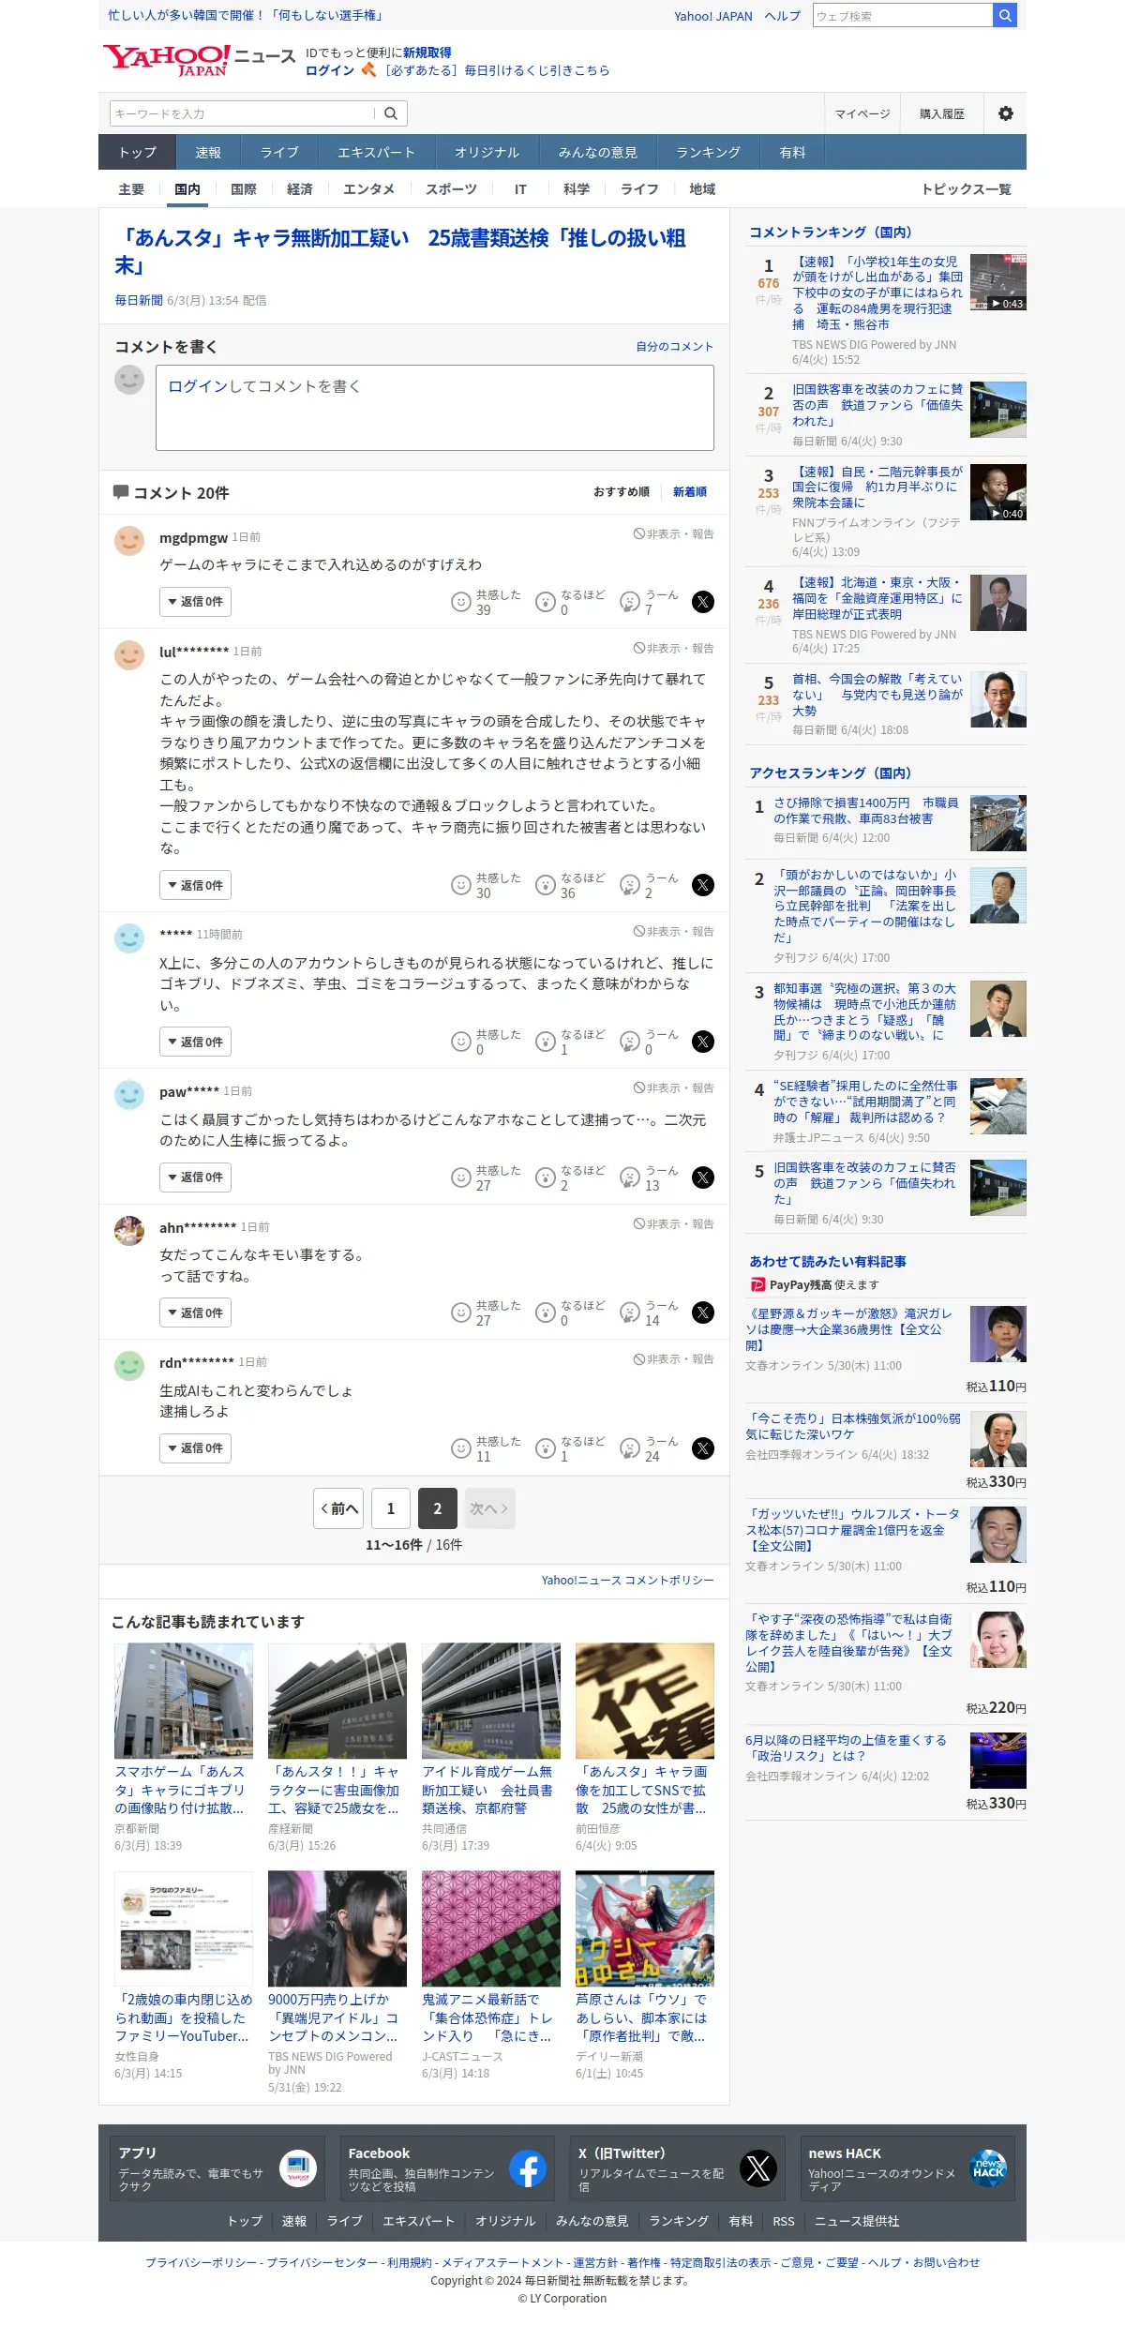This screenshot has height=2325, width=1125.
Task: Sort comments by 新着順
Action: (690, 492)
